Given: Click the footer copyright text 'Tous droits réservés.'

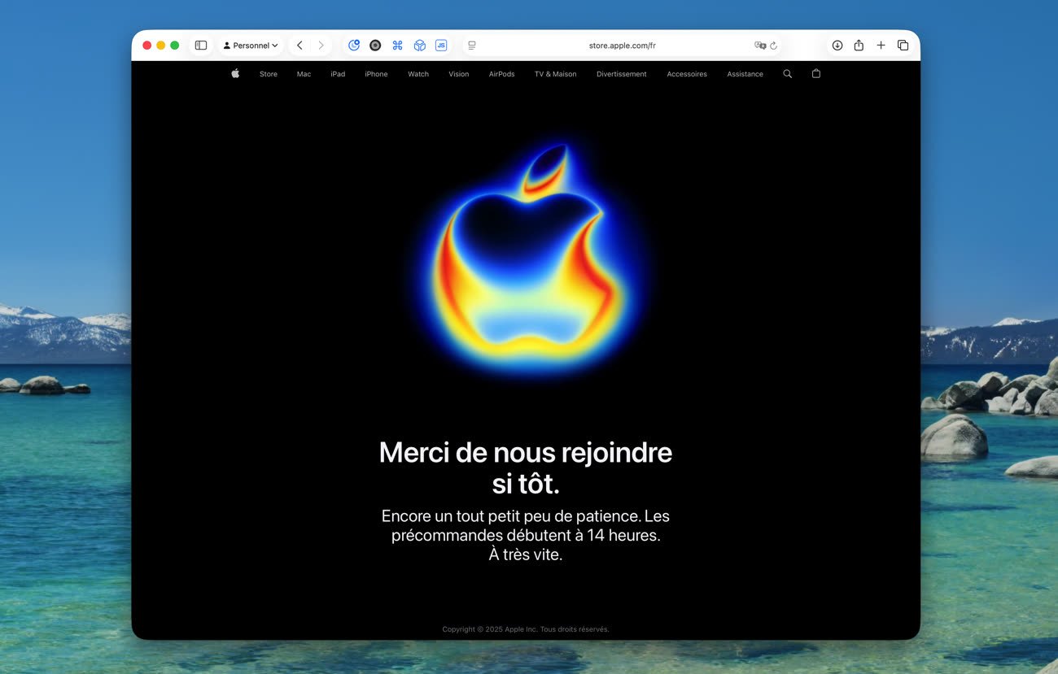Looking at the screenshot, I should [x=575, y=629].
